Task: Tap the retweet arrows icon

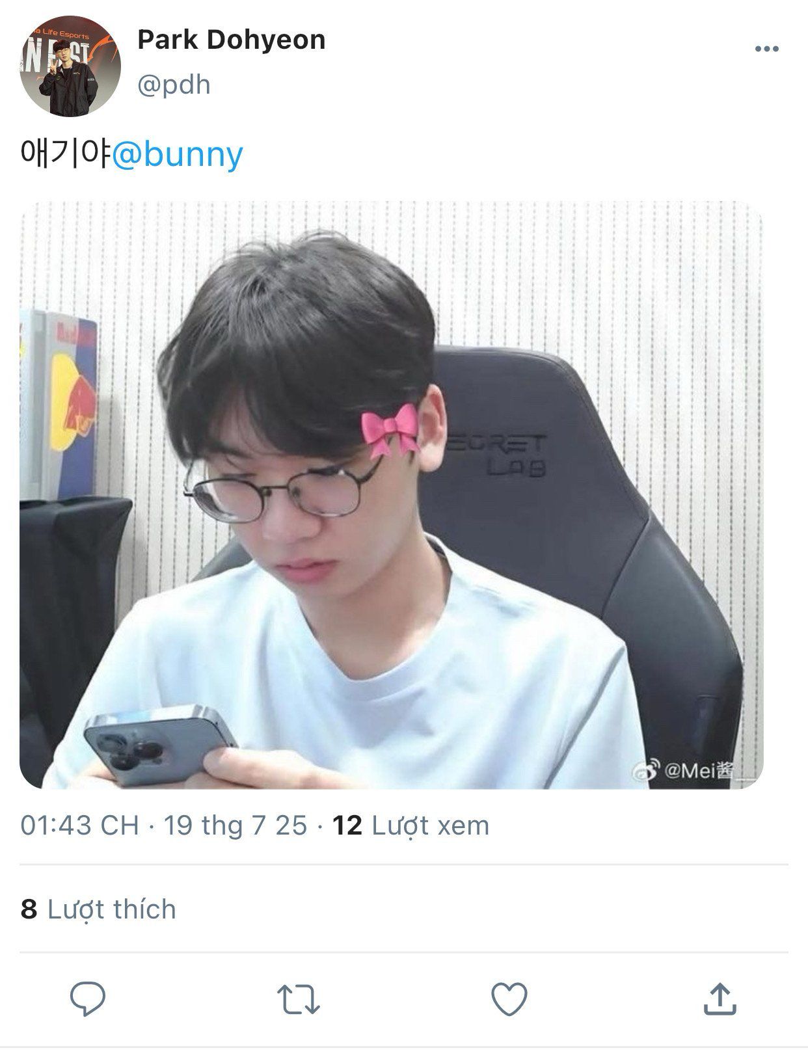Action: (299, 999)
